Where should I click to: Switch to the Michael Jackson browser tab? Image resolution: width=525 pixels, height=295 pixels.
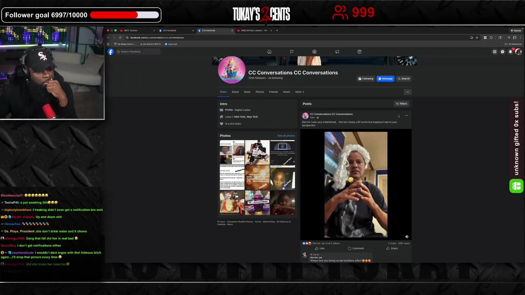254,30
